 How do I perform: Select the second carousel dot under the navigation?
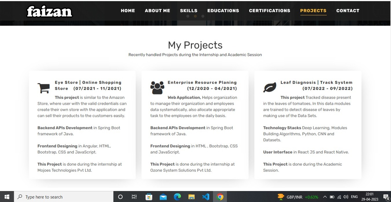(x=195, y=16)
